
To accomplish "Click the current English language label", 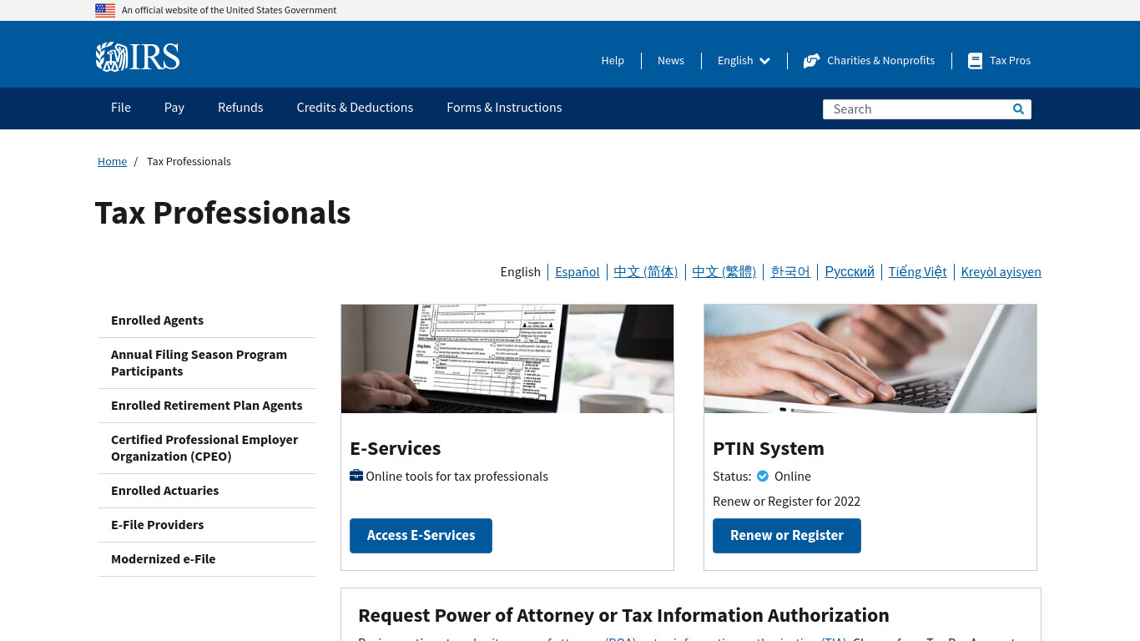I will (521, 272).
